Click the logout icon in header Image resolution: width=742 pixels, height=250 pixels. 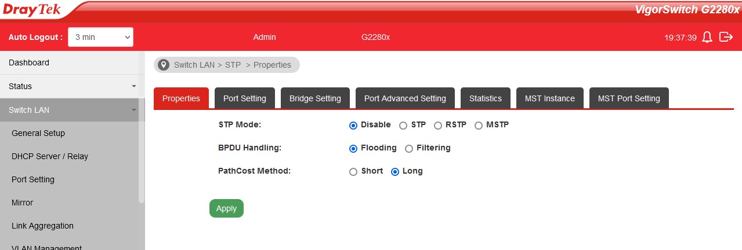point(726,37)
